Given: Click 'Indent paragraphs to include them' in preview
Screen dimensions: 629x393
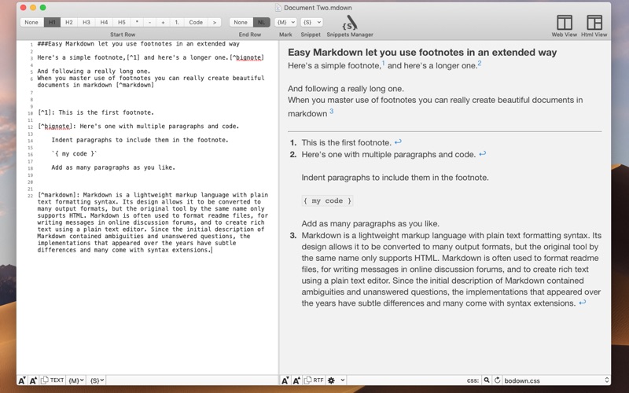Looking at the screenshot, I should click(395, 178).
